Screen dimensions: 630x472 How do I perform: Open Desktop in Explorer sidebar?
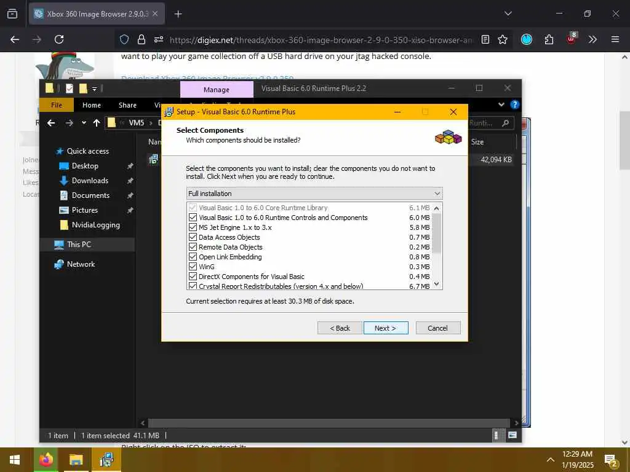(85, 166)
